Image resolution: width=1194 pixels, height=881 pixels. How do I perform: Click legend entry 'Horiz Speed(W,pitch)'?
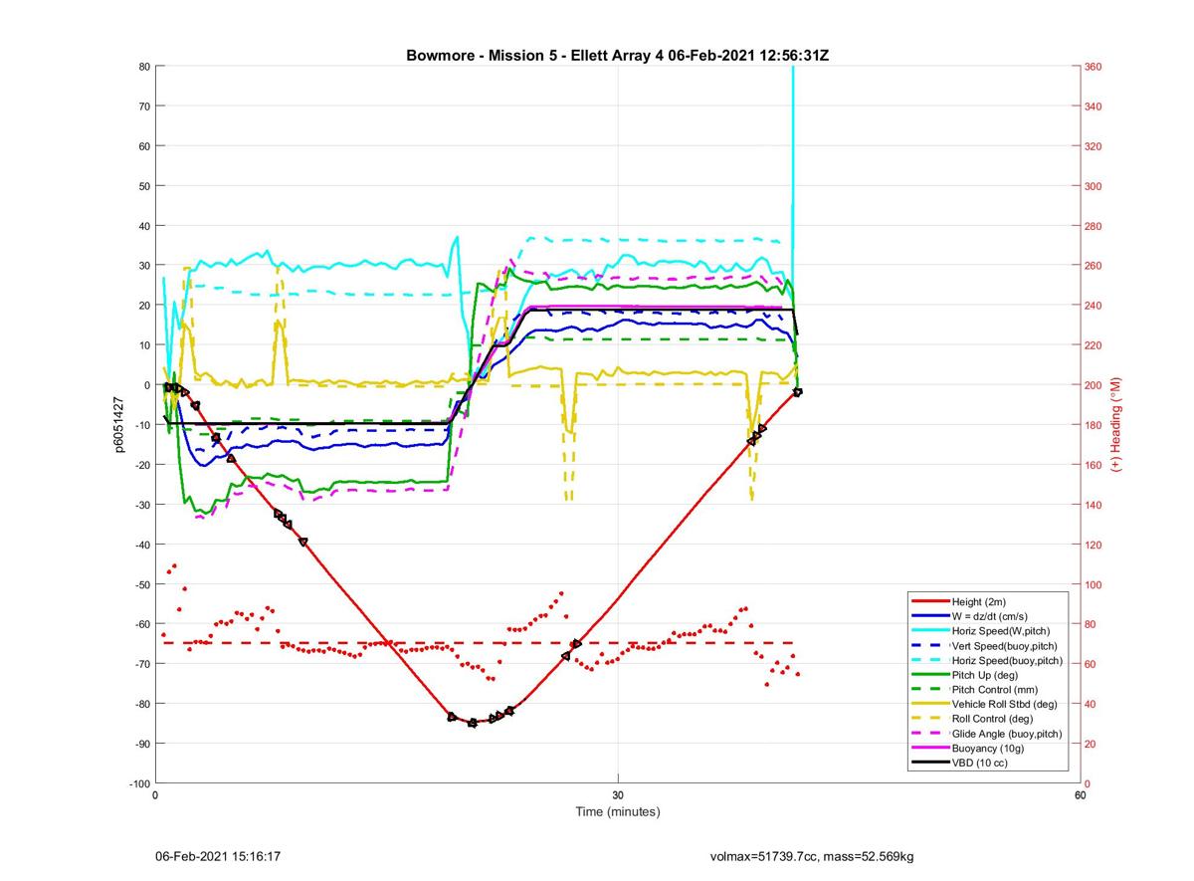[x=1001, y=630]
